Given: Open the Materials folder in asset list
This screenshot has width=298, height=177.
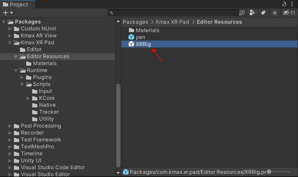Looking at the screenshot, I should pyautogui.click(x=147, y=30).
